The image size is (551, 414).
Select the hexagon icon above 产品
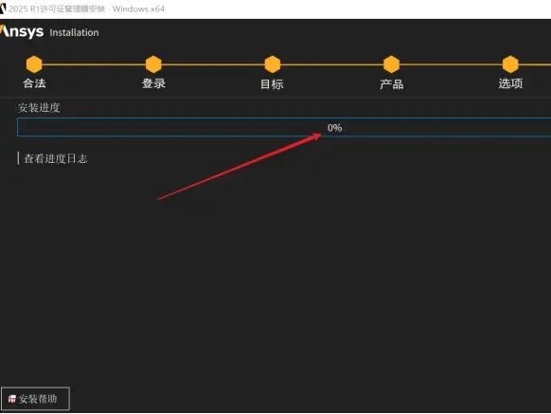tap(391, 64)
